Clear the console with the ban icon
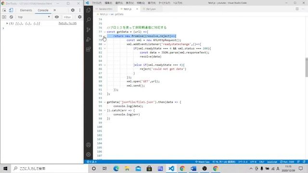Image resolution: width=308 pixels, height=173 pixels. [x=12, y=17]
